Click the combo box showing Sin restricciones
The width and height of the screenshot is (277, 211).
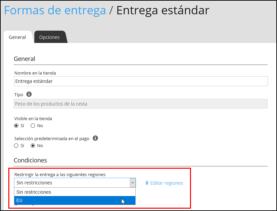pos(72,183)
